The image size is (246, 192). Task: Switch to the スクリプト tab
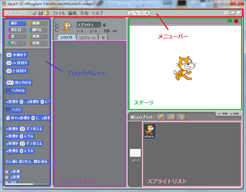coord(67,37)
